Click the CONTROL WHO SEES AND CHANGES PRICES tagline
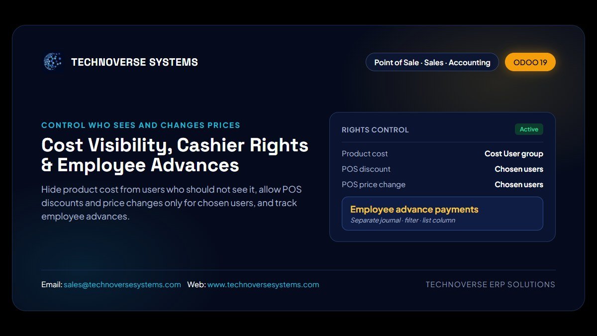The width and height of the screenshot is (597, 336). pyautogui.click(x=141, y=125)
